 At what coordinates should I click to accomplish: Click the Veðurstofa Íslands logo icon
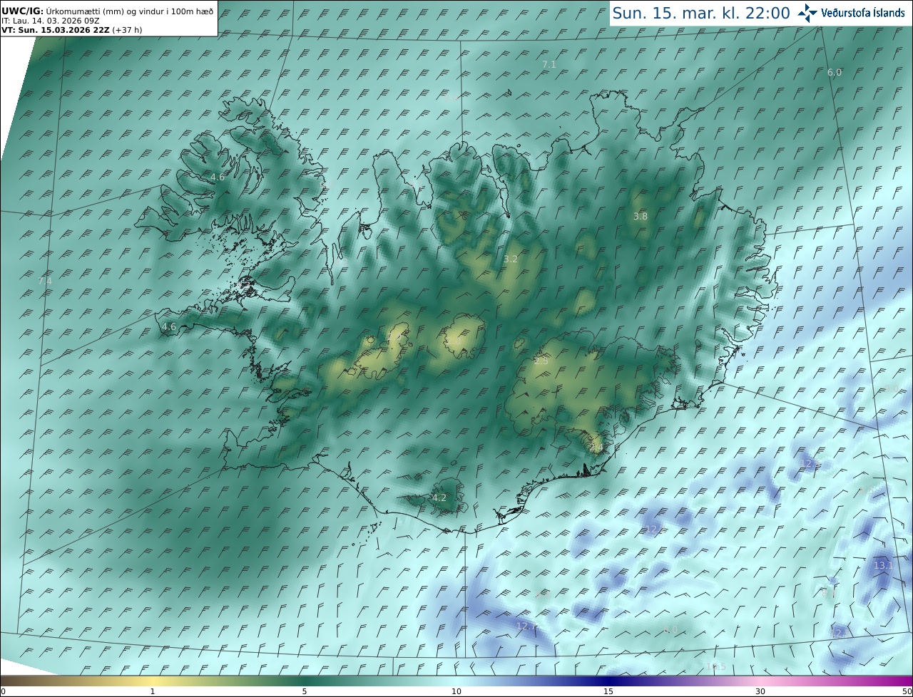pos(807,13)
